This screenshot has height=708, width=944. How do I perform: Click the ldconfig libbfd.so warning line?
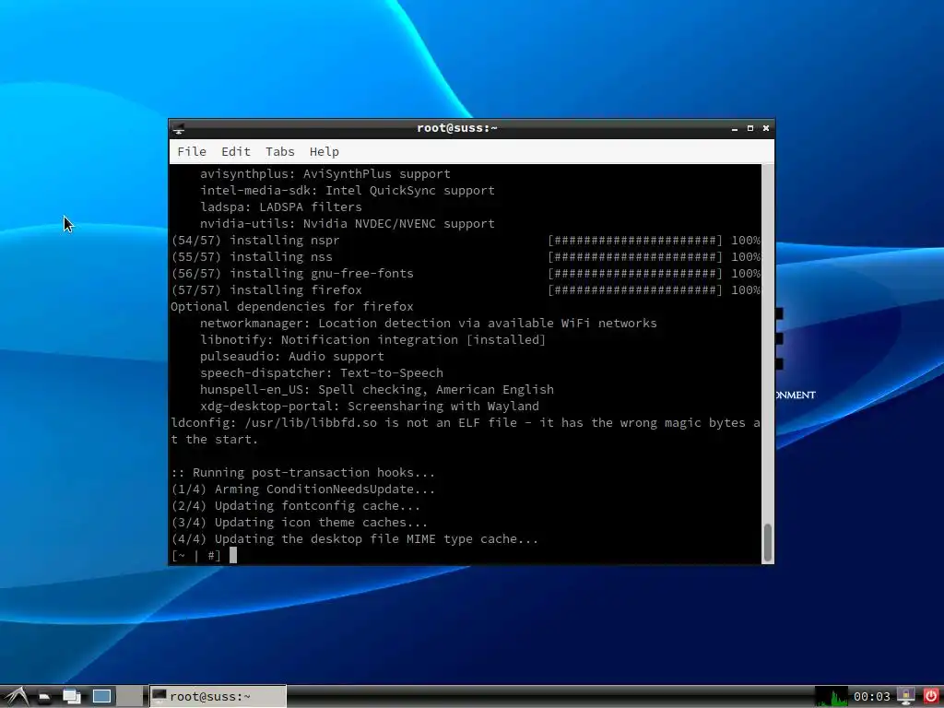[x=466, y=431]
